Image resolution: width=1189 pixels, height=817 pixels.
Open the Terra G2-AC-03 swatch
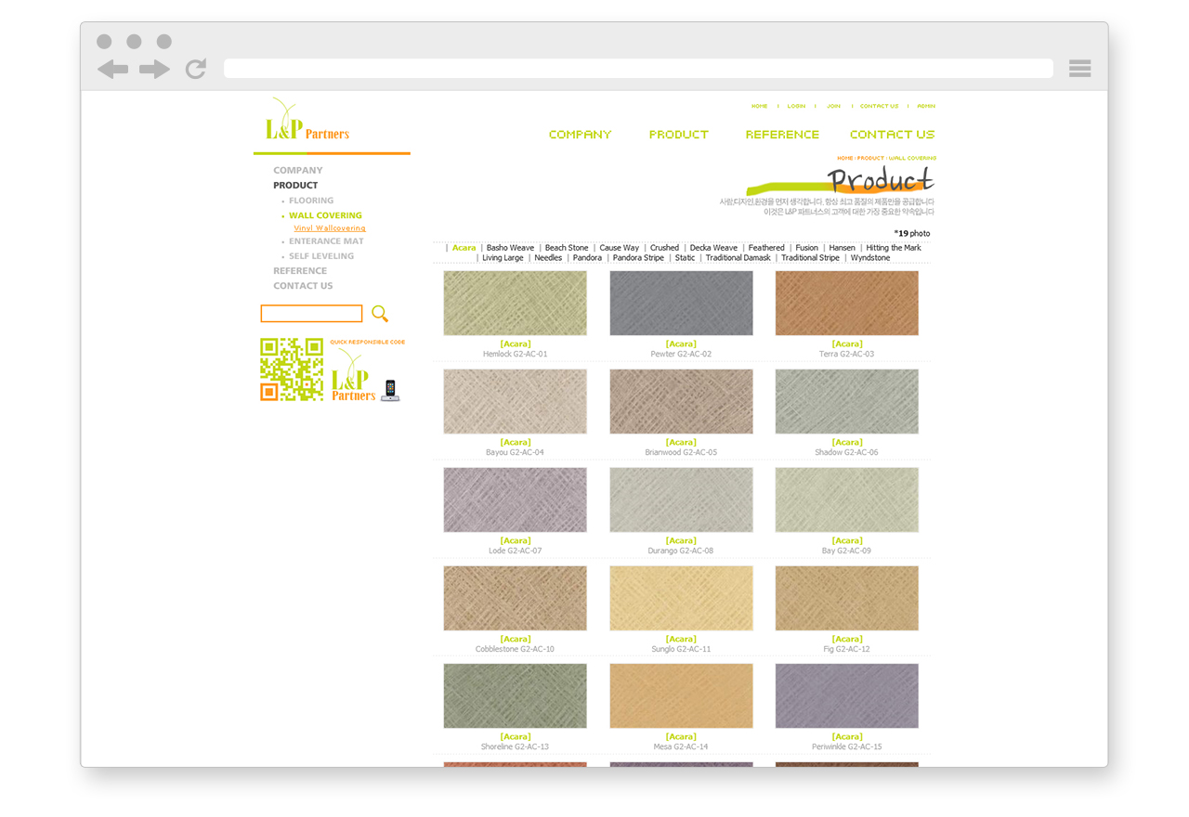[846, 304]
